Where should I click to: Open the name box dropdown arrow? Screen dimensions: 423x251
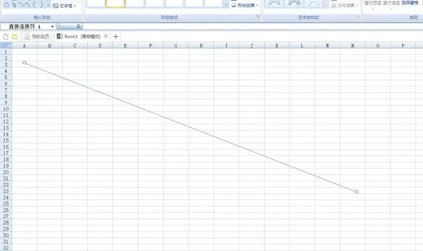tap(52, 27)
